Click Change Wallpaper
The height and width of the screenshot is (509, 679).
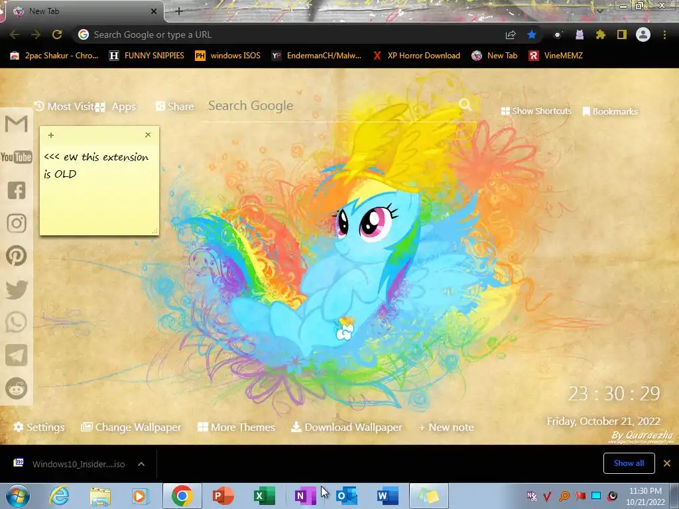[131, 427]
